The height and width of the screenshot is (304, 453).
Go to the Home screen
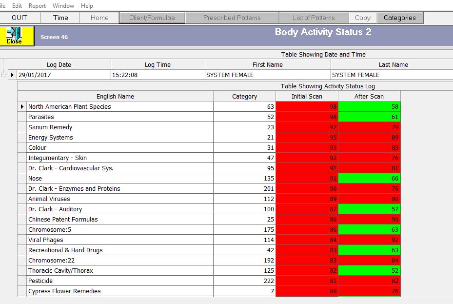tap(99, 18)
